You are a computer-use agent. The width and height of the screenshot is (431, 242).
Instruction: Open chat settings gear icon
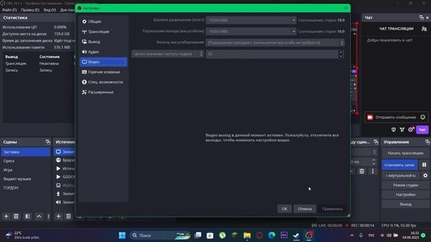click(411, 130)
